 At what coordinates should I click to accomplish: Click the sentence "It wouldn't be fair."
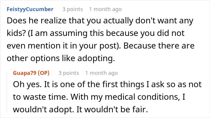[112, 110]
